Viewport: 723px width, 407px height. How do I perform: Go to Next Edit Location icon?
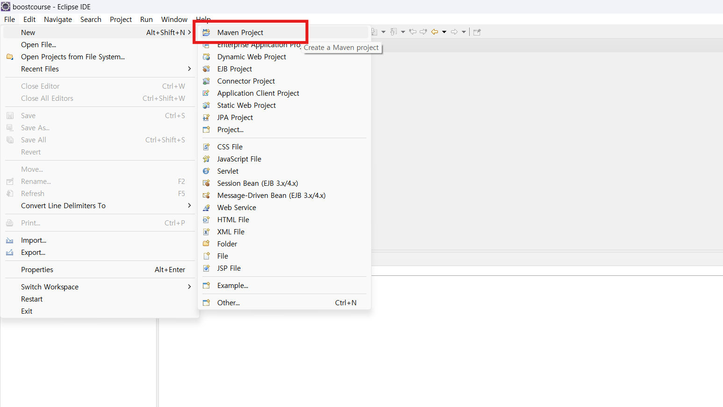(x=423, y=32)
